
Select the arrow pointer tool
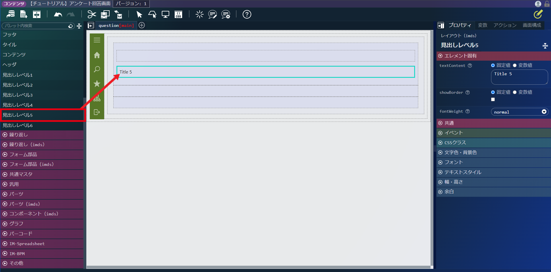[139, 14]
